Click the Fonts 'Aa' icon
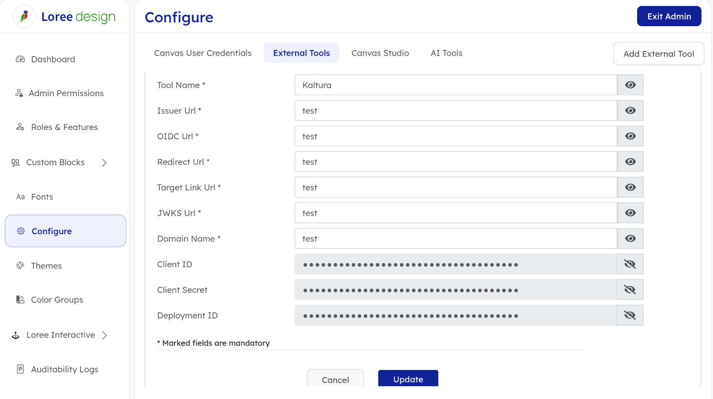 coord(21,197)
